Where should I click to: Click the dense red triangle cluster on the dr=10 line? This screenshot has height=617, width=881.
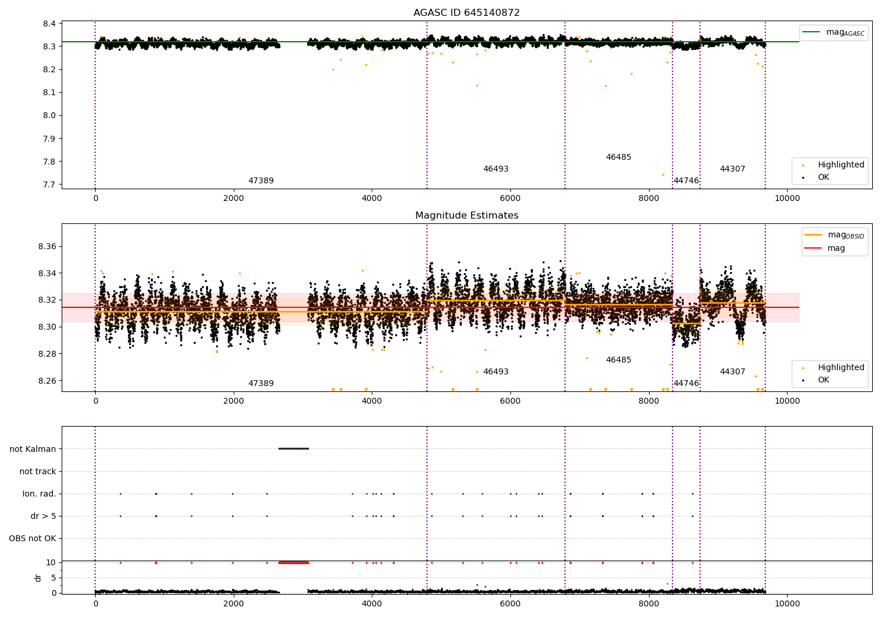coord(294,562)
